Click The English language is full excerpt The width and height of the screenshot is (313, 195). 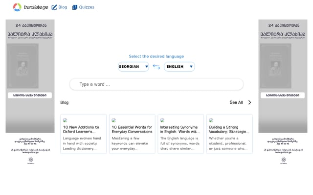click(x=180, y=143)
